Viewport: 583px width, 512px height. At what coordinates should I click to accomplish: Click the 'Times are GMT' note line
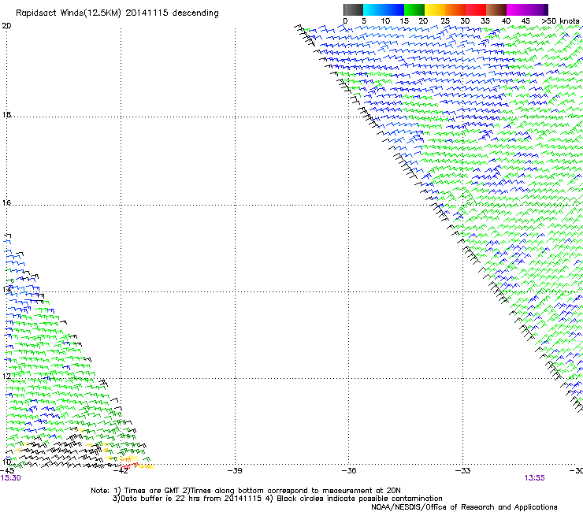coord(246,491)
